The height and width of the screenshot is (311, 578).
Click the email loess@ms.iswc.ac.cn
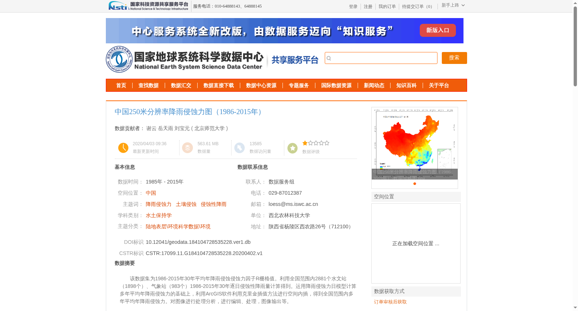pyautogui.click(x=293, y=204)
